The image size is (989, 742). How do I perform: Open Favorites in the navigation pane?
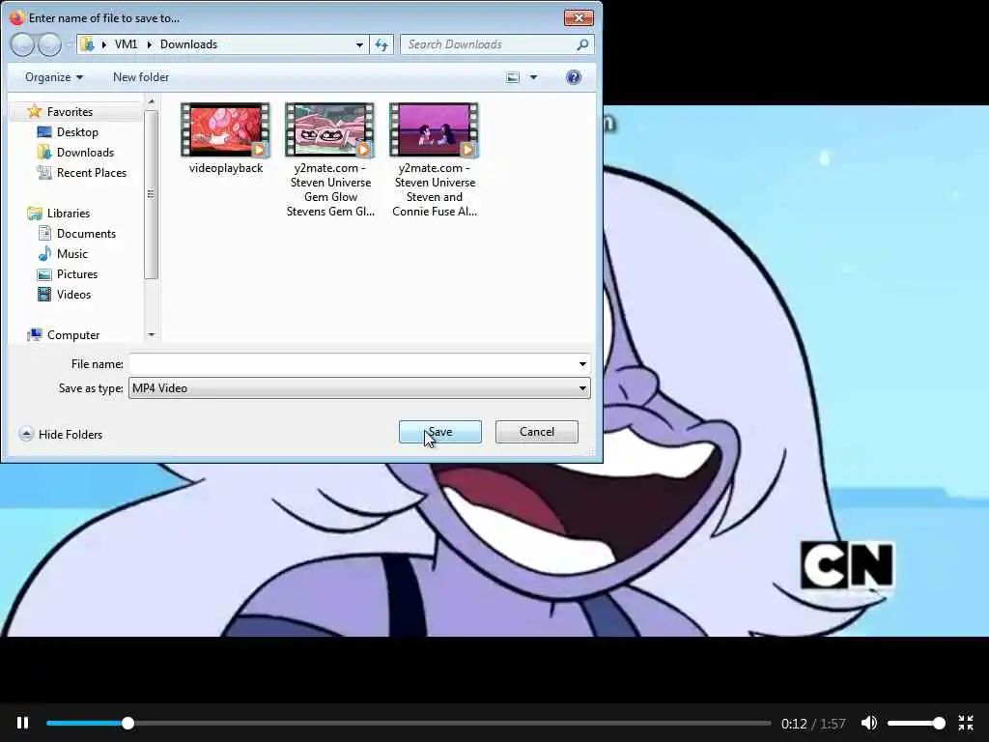coord(70,112)
